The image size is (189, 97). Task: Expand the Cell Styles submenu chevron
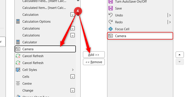pos(73,70)
